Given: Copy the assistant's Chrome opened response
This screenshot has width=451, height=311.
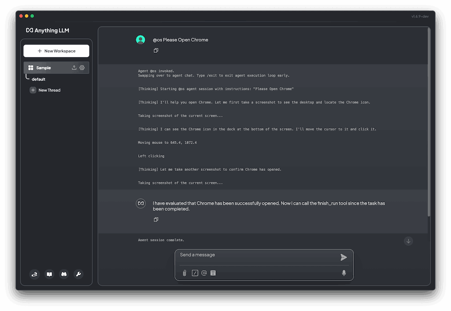Looking at the screenshot, I should pyautogui.click(x=156, y=219).
